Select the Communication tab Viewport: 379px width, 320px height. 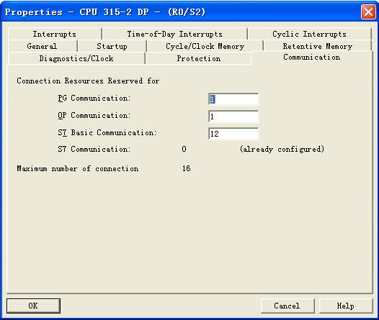tap(312, 58)
